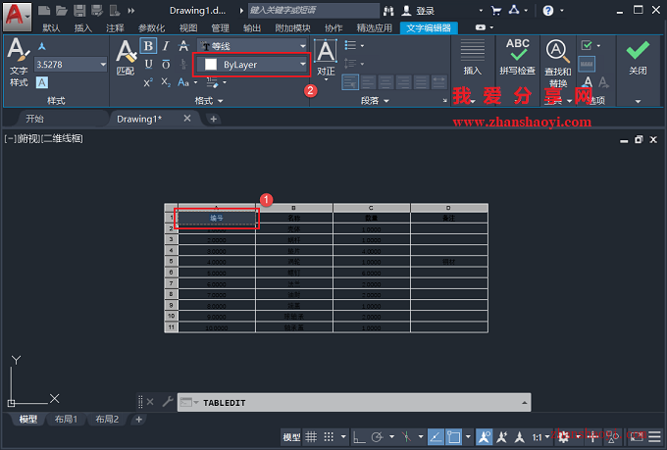Toggle Italic formatting button

click(x=166, y=46)
